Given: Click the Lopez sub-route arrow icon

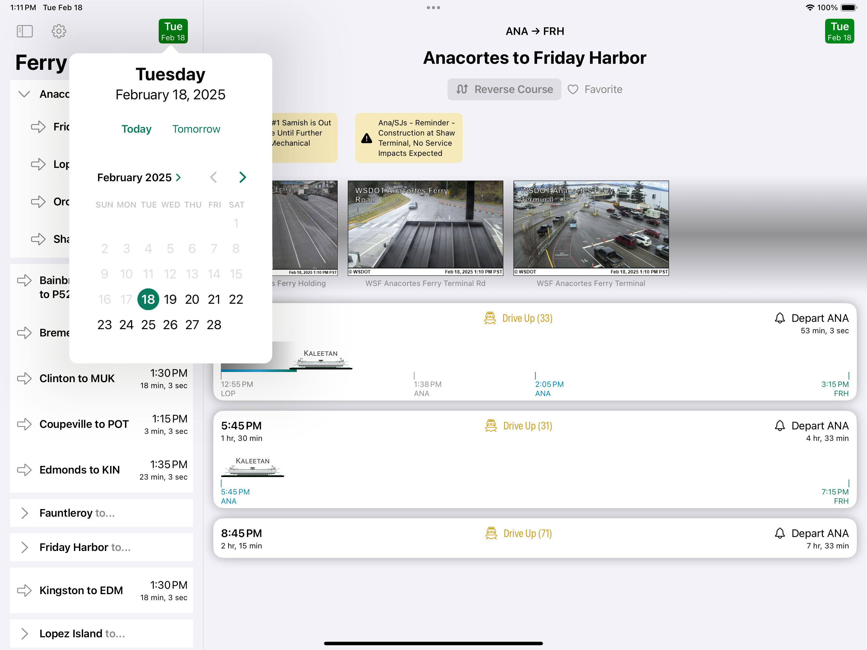Looking at the screenshot, I should point(38,164).
